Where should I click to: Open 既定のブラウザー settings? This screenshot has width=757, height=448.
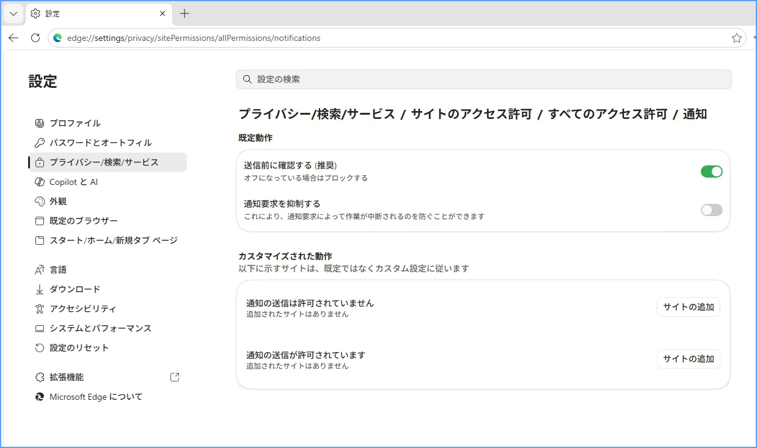(108, 221)
